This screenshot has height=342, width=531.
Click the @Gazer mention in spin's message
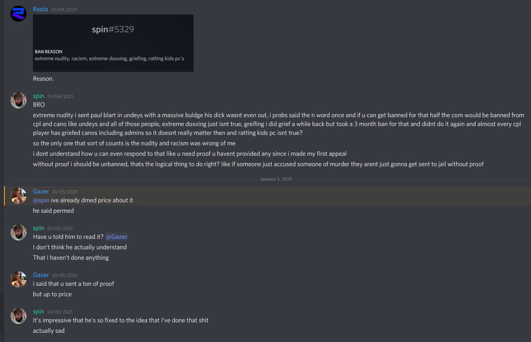pos(116,237)
